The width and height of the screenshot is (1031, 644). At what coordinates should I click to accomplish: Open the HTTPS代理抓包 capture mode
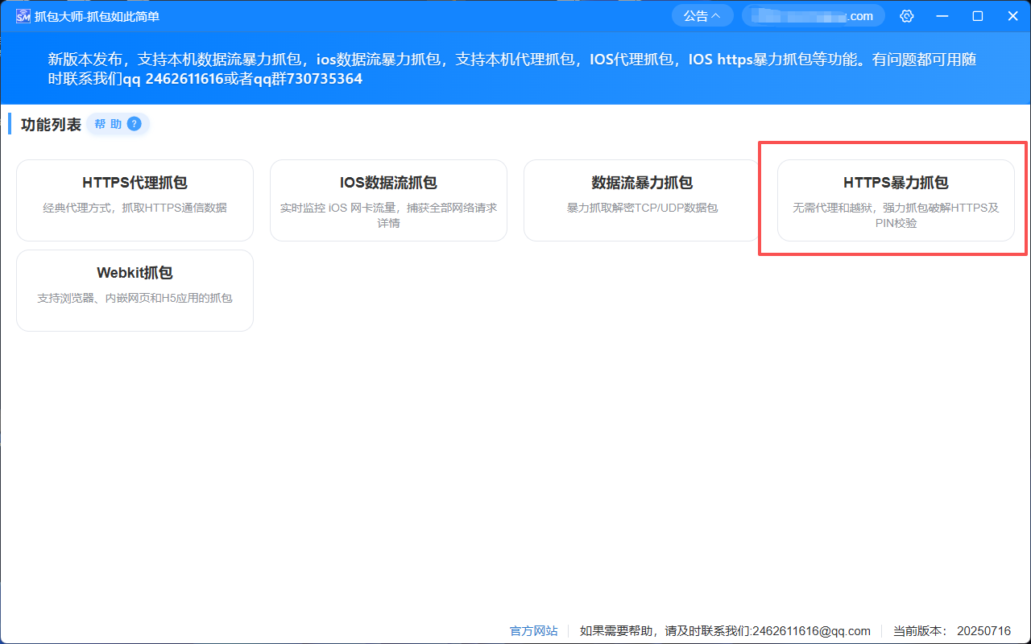coord(135,200)
